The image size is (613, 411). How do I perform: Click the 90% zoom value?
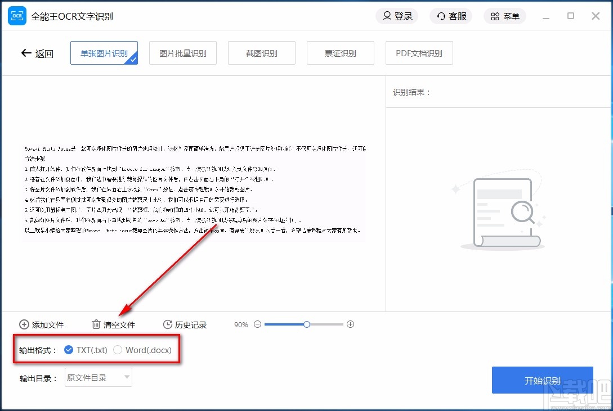[x=241, y=325]
